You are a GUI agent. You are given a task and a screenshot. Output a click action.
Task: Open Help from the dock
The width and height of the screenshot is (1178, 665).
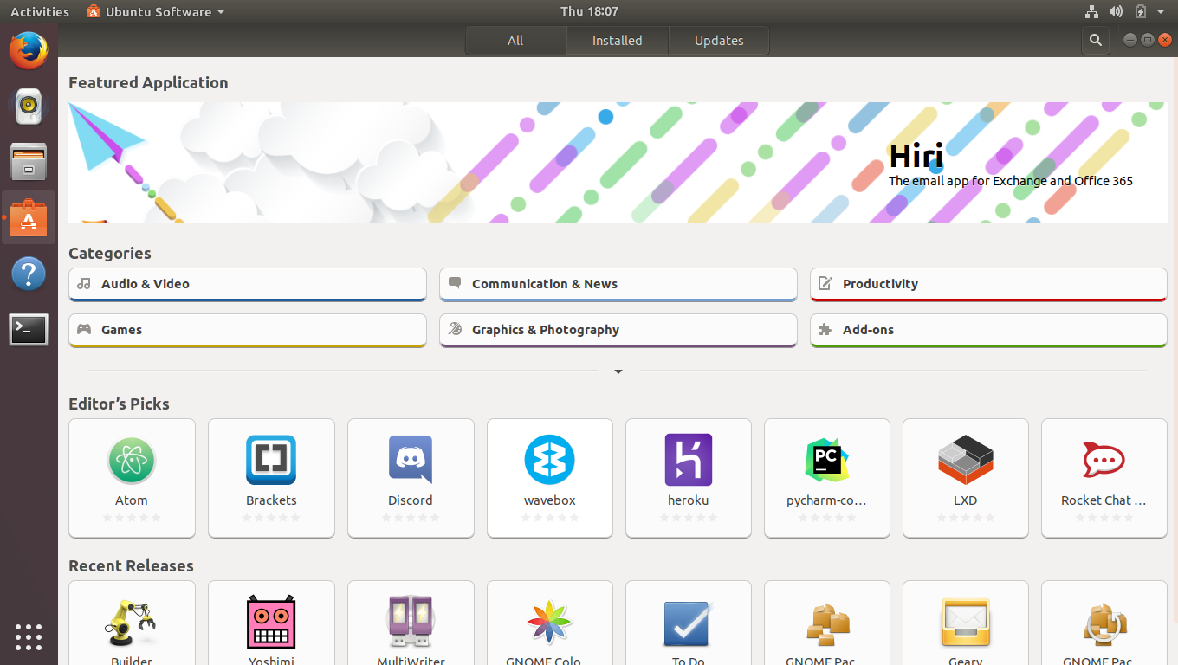29,274
